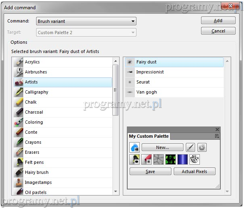Choose the Erasers brush category

pyautogui.click(x=32, y=152)
